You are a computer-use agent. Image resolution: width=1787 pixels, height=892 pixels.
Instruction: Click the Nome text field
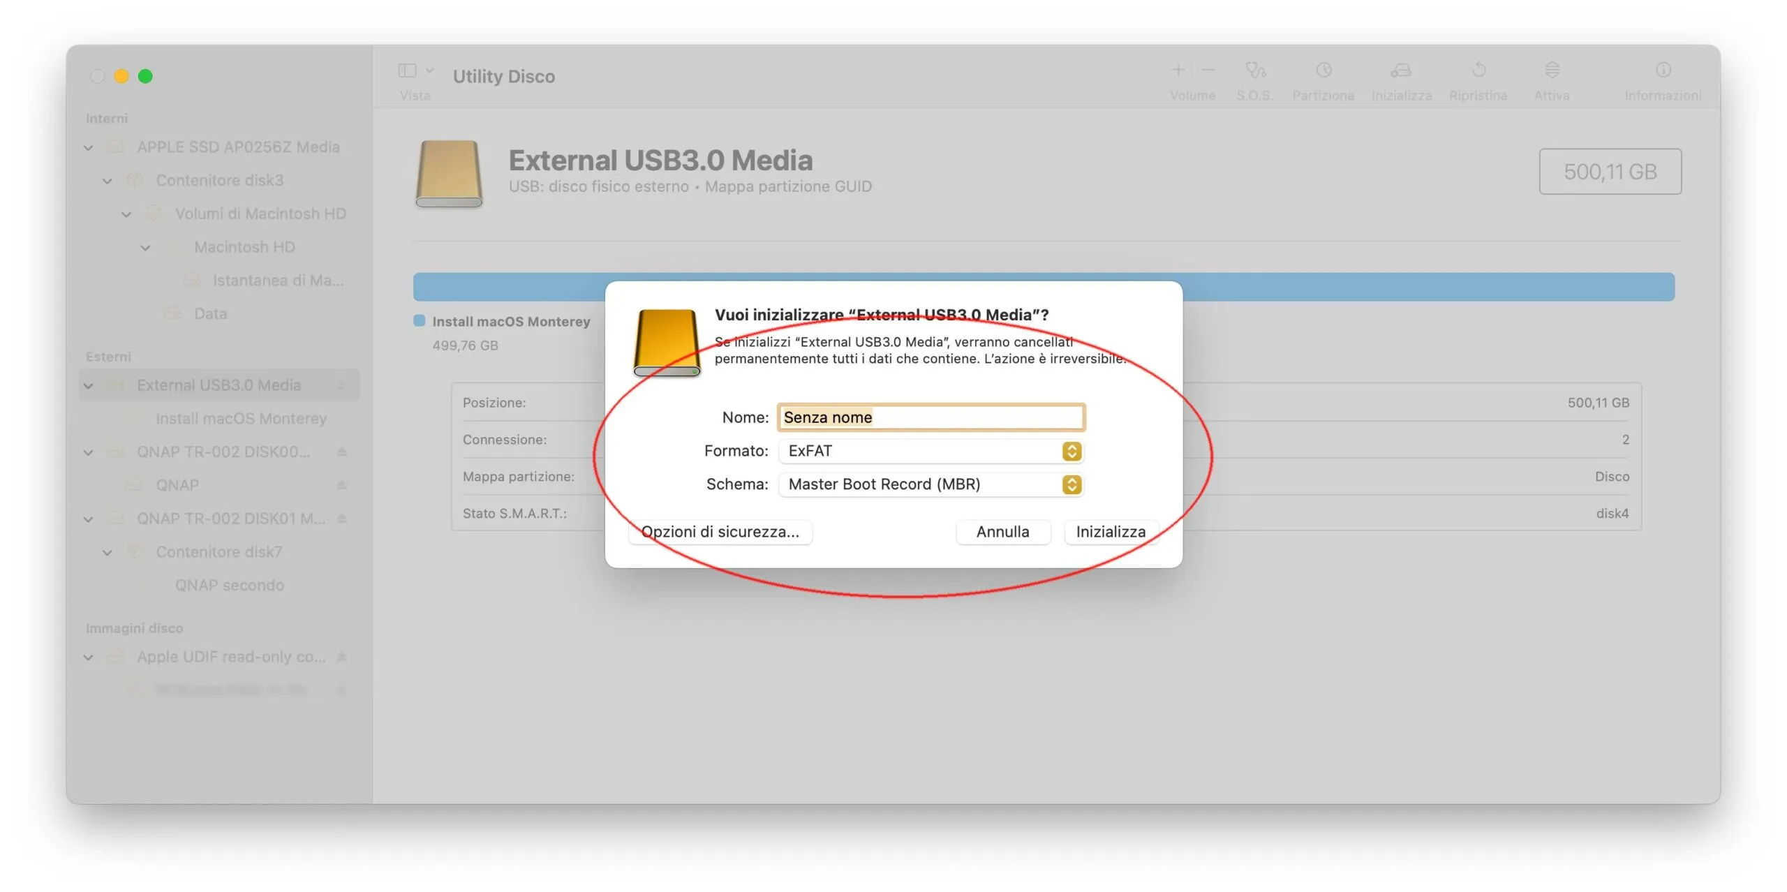[x=930, y=417]
